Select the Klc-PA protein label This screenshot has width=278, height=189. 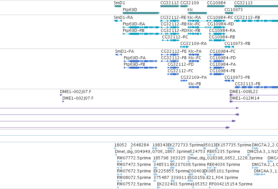[x=195, y=51]
